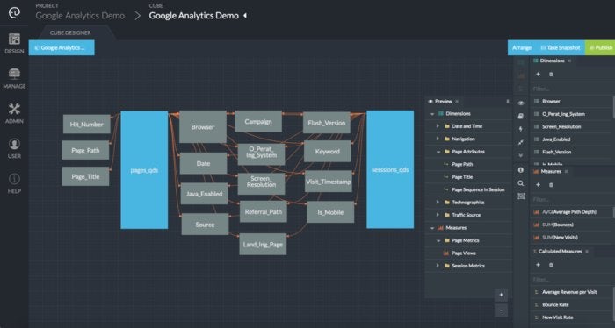Expand the Navigation folder
Viewport: 615px width, 328px height.
tap(438, 139)
